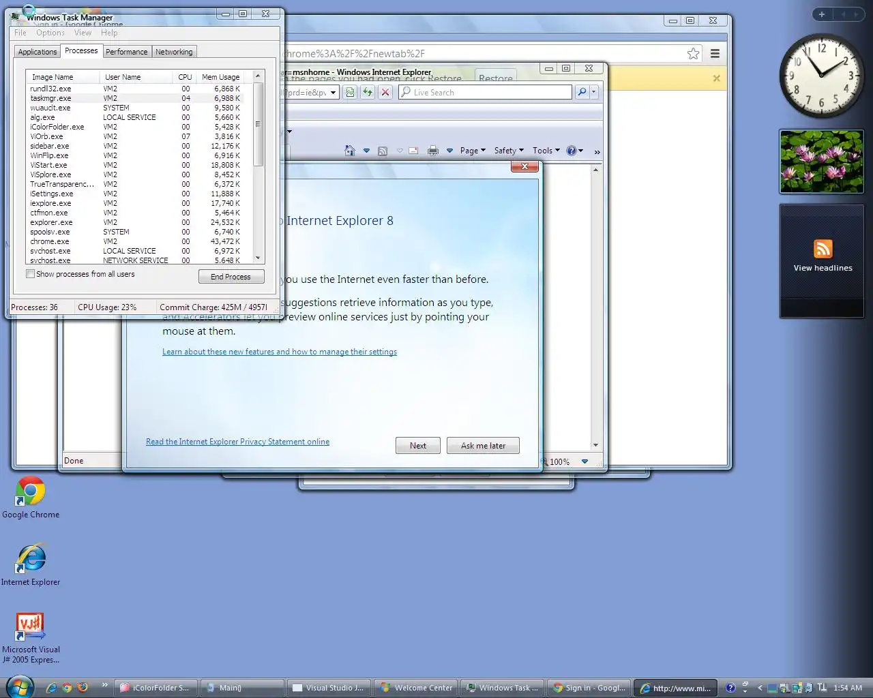Click the Task Manager title bar icon
This screenshot has width=873, height=698.
16,16
